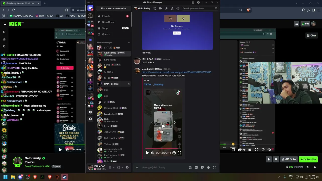Open the Discord apps launcher
322x181 pixels.
click(x=214, y=167)
